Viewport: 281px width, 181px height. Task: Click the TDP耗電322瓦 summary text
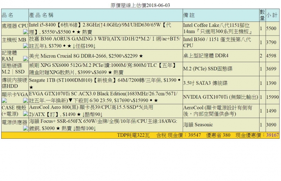coord(133,135)
